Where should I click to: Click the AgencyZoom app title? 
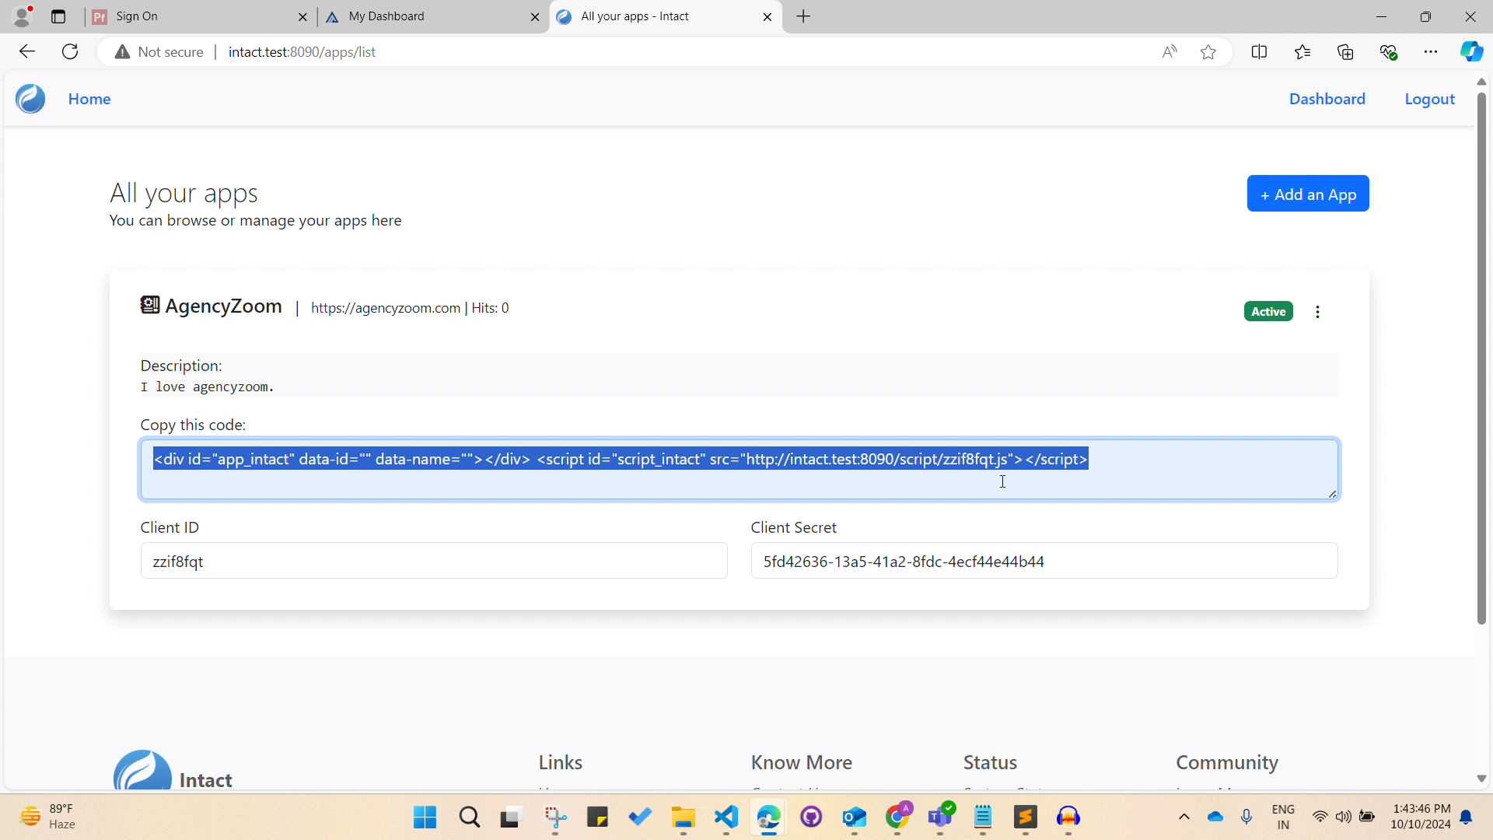click(224, 306)
